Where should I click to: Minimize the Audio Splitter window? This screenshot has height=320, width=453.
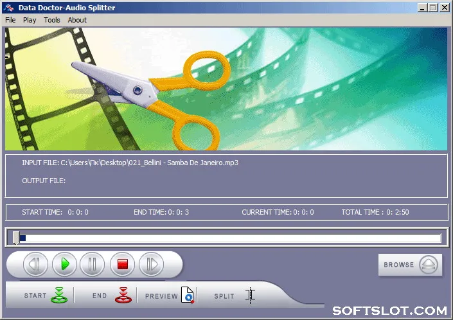click(x=422, y=8)
